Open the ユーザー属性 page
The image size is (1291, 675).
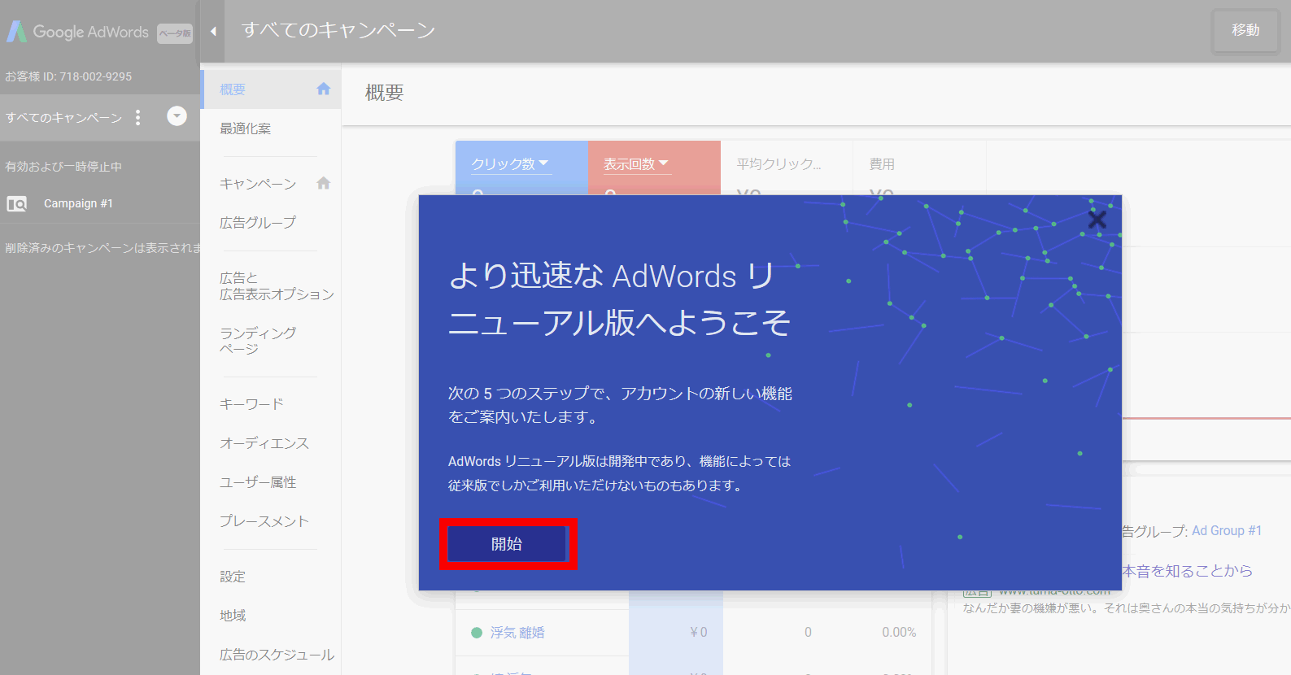(x=258, y=482)
